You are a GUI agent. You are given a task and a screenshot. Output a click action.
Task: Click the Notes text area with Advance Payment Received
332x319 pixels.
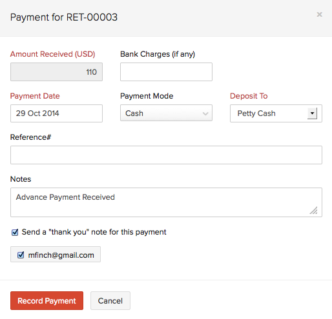pyautogui.click(x=166, y=202)
